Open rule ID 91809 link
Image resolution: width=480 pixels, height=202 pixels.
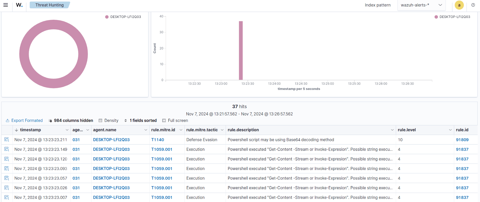pos(462,140)
